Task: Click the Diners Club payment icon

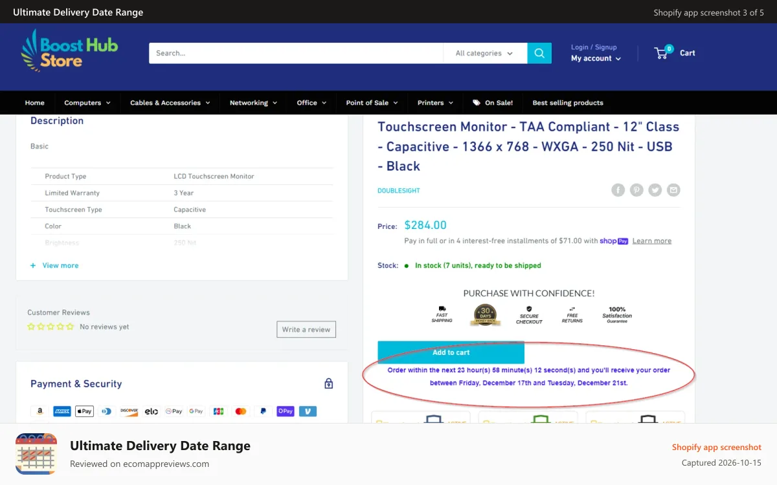Action: click(x=106, y=411)
